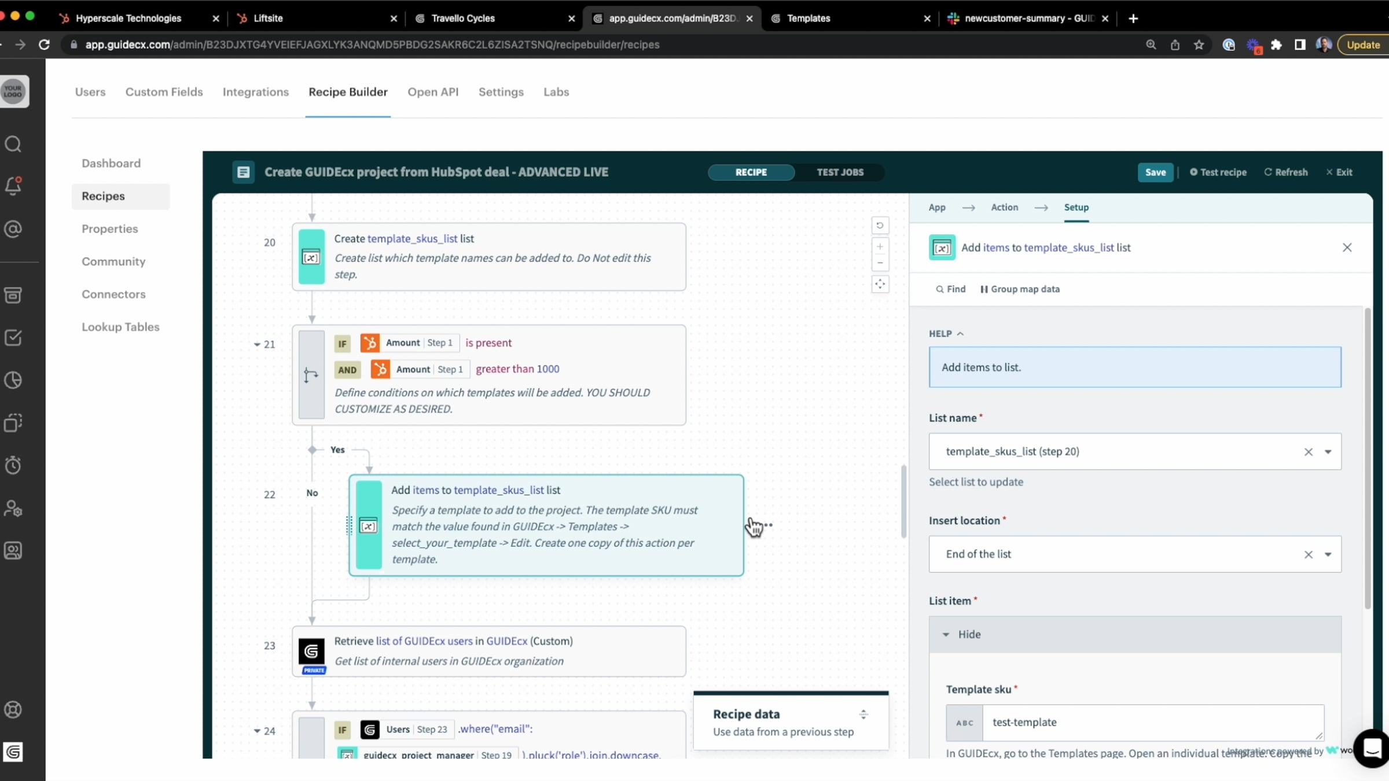Switch to the Hyperscale Technologies browser tab

tap(138, 19)
